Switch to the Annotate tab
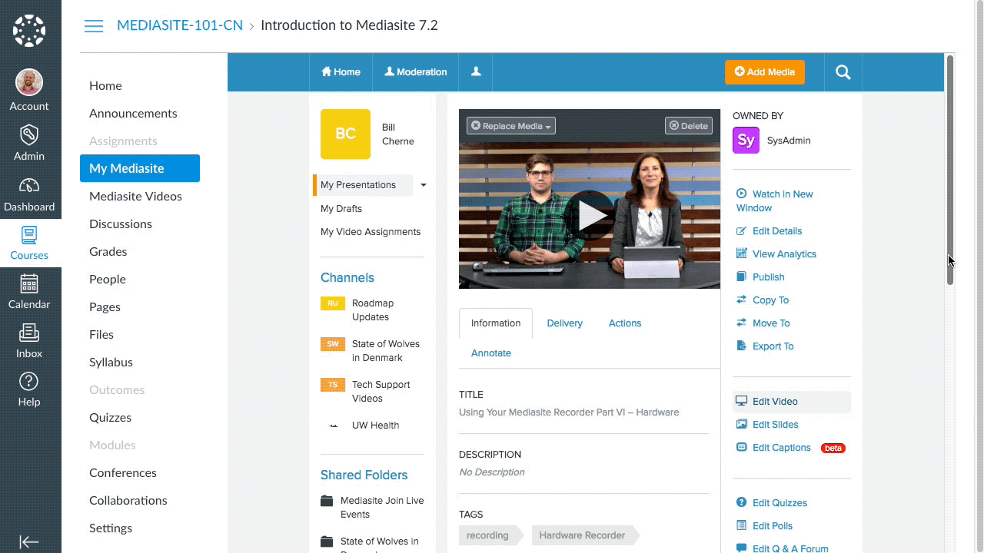984x553 pixels. tap(491, 353)
